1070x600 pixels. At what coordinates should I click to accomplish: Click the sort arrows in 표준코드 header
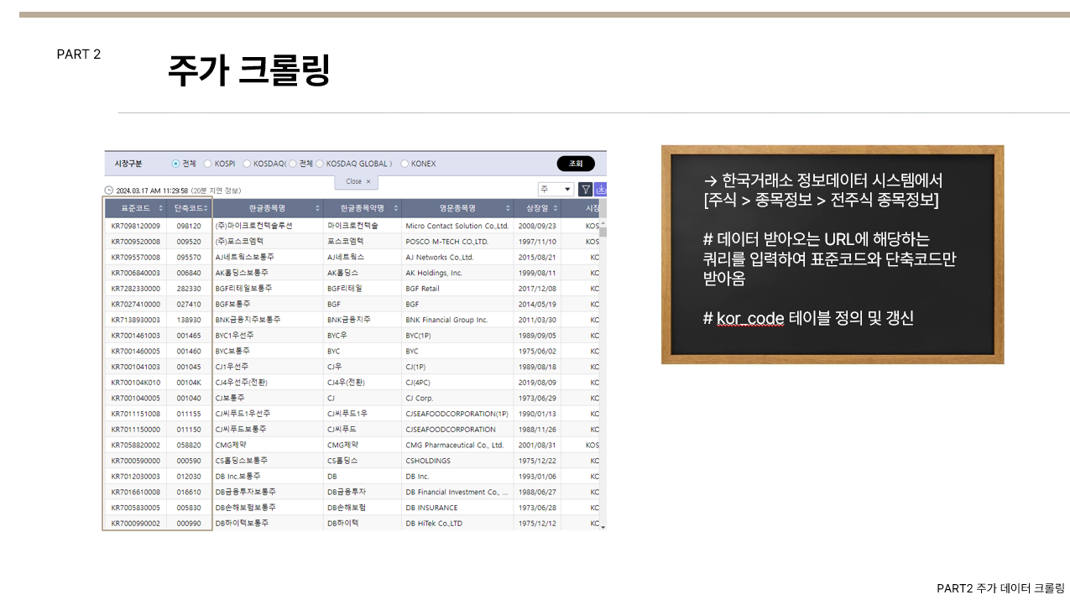[160, 208]
